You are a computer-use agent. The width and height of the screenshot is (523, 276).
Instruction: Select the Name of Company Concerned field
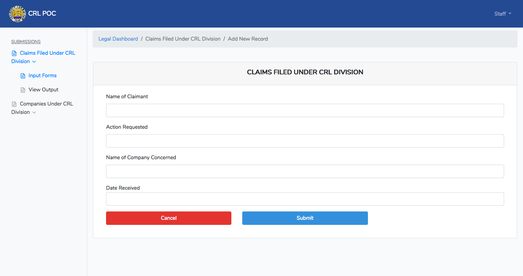[305, 171]
